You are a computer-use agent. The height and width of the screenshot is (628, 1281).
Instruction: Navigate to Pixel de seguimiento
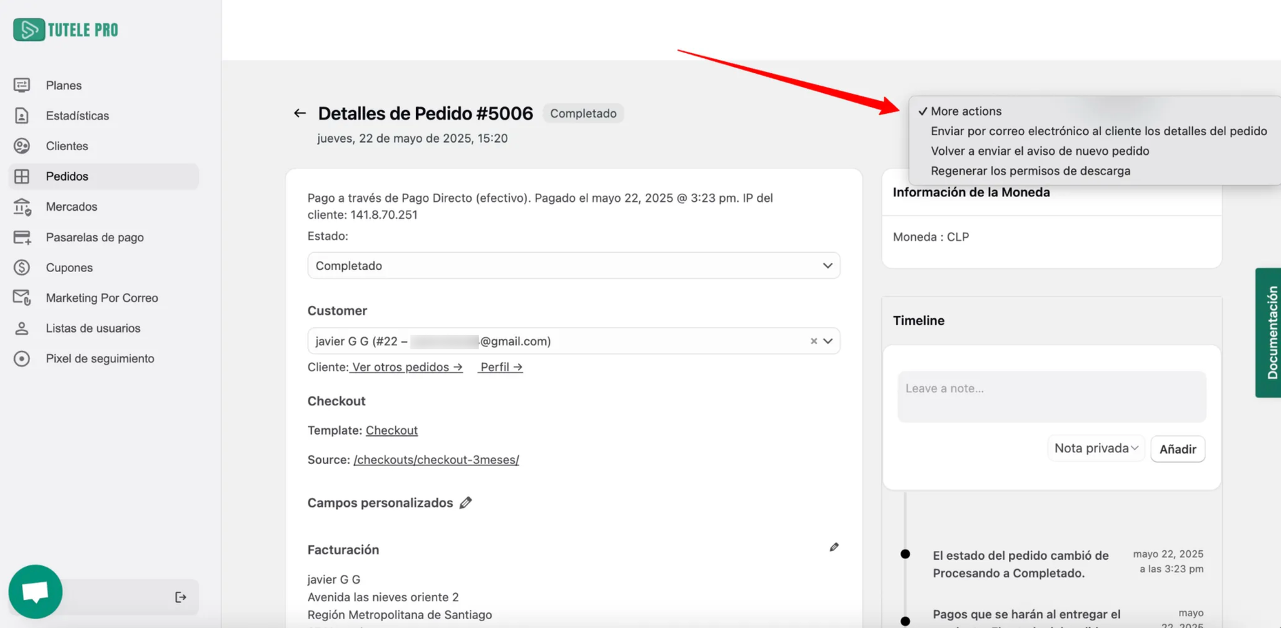(100, 358)
